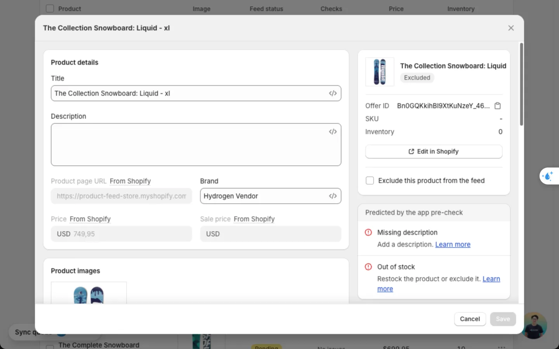Click From Shopify label beside Product page URL
The image size is (559, 349).
click(x=130, y=181)
